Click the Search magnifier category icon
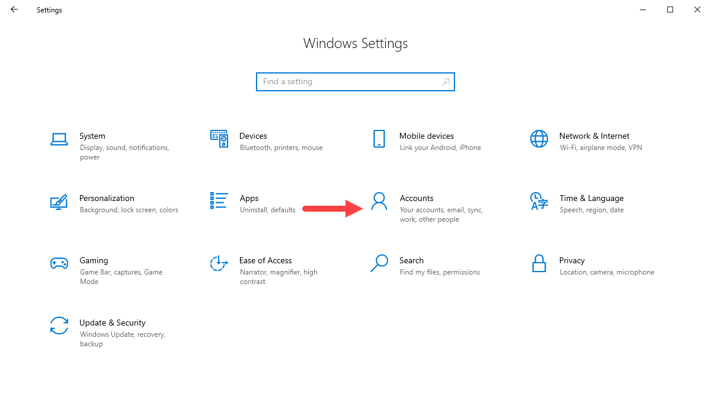Viewport: 711px width, 402px height. [379, 263]
